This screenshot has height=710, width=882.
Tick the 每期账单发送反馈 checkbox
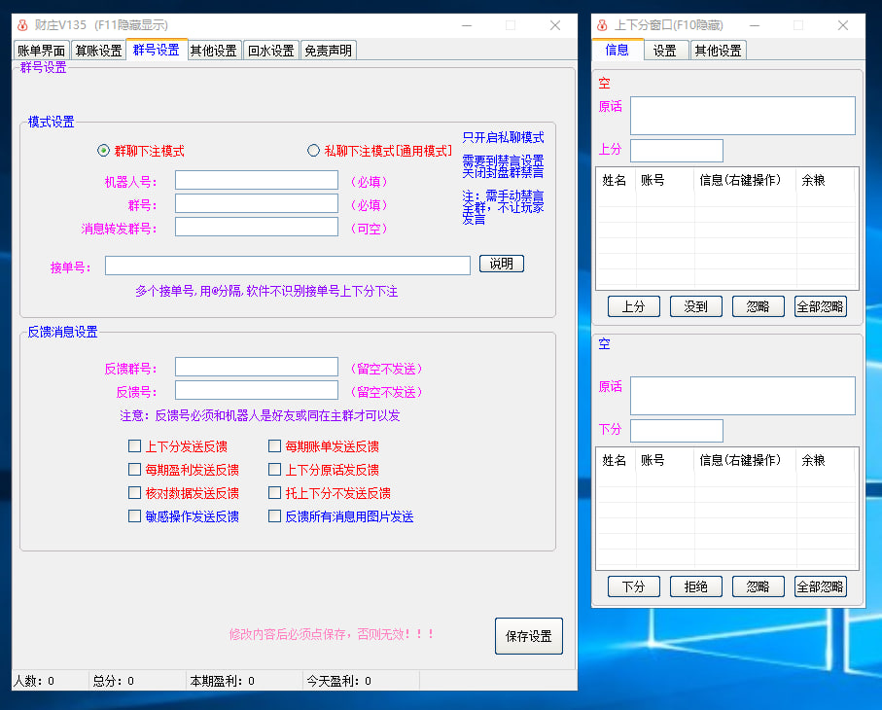(275, 446)
